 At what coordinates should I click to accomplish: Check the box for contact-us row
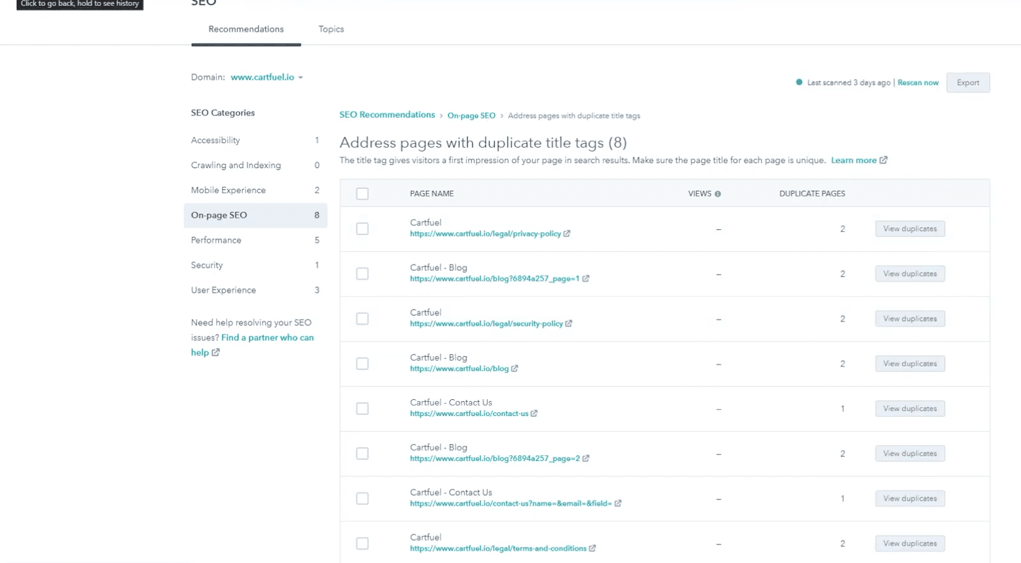[x=363, y=408]
